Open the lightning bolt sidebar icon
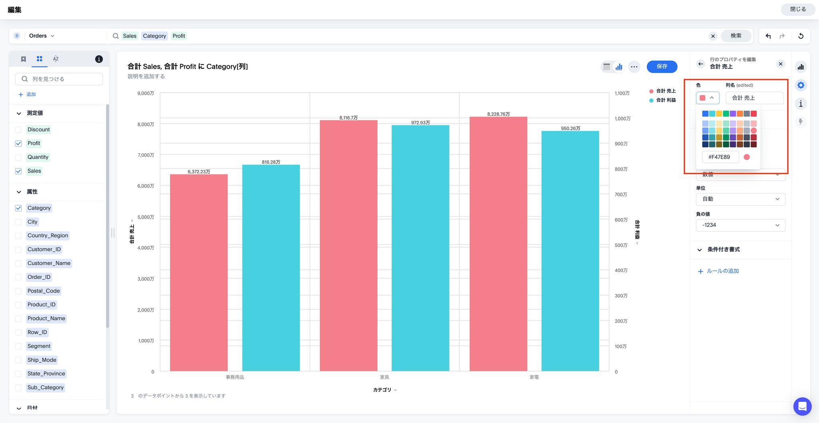Screen dimensions: 819x423 [x=801, y=122]
